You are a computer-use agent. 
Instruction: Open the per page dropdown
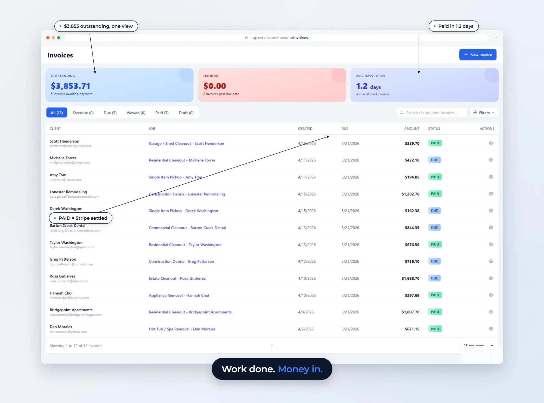[477, 345]
